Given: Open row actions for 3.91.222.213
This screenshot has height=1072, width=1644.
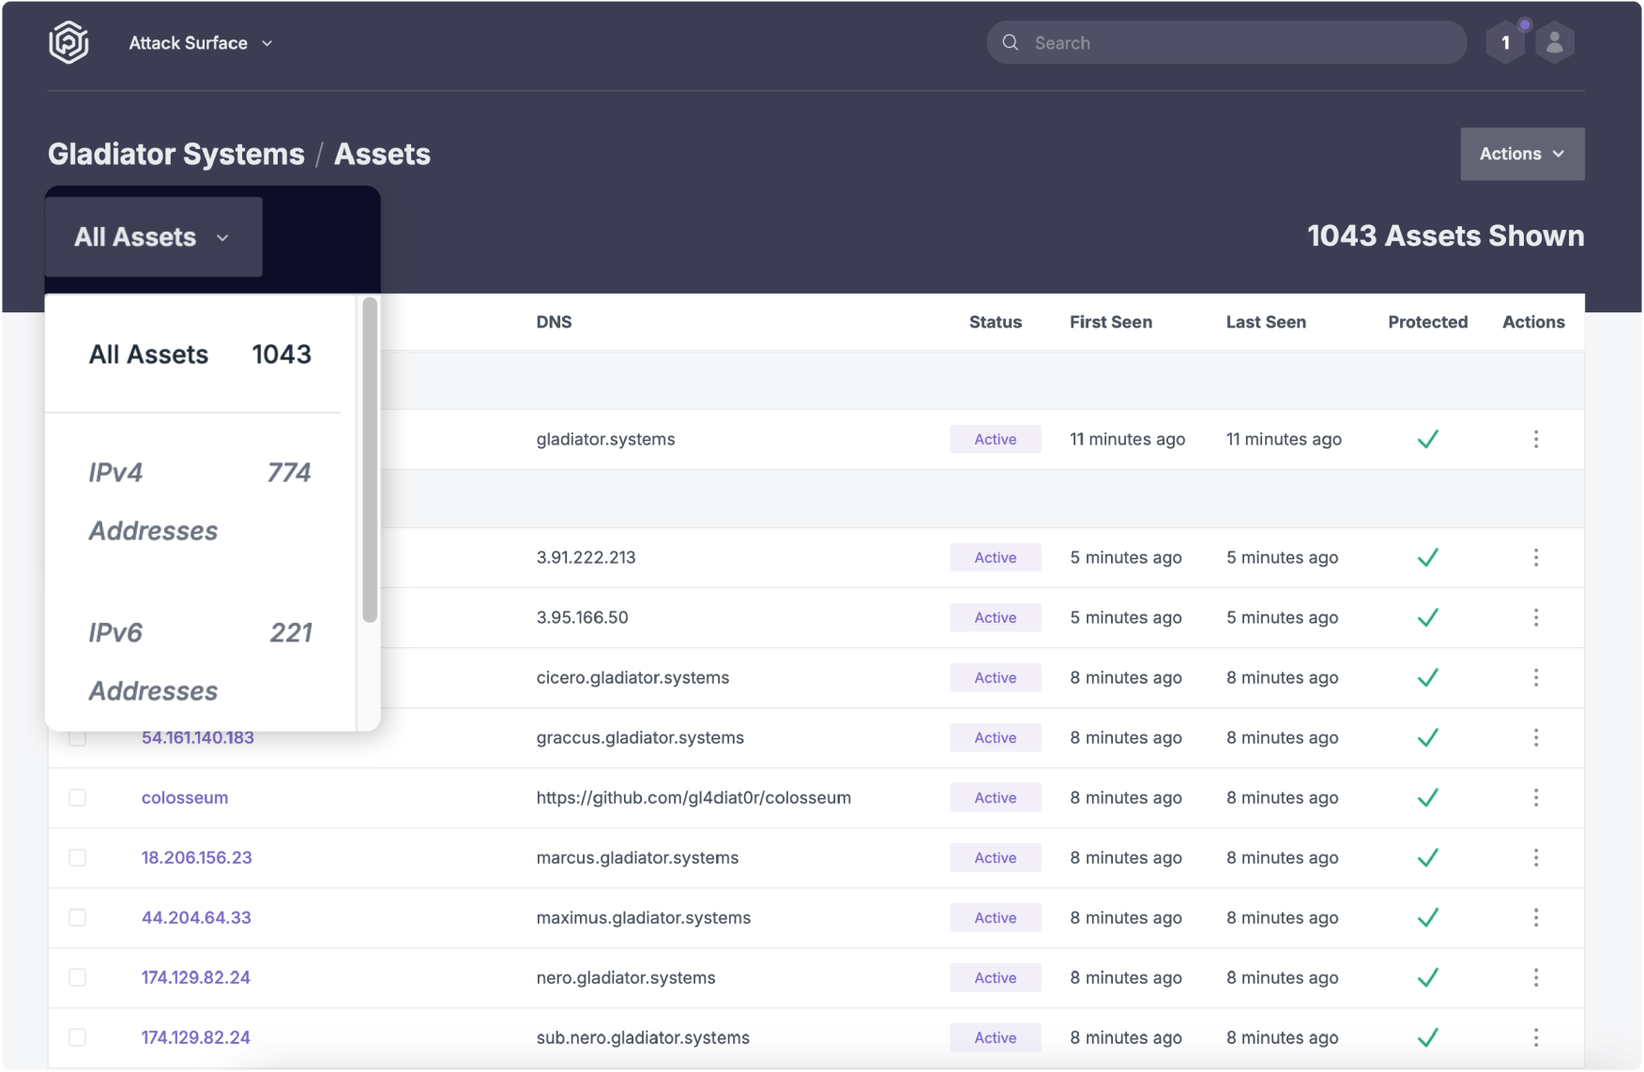Looking at the screenshot, I should [1536, 557].
